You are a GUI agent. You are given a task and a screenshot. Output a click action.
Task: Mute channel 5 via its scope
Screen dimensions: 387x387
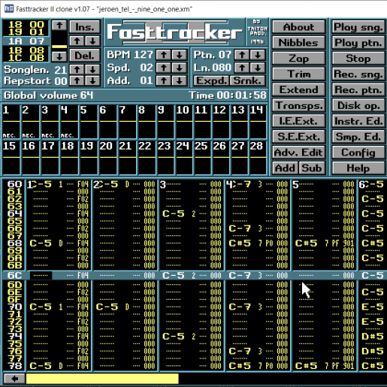89,122
